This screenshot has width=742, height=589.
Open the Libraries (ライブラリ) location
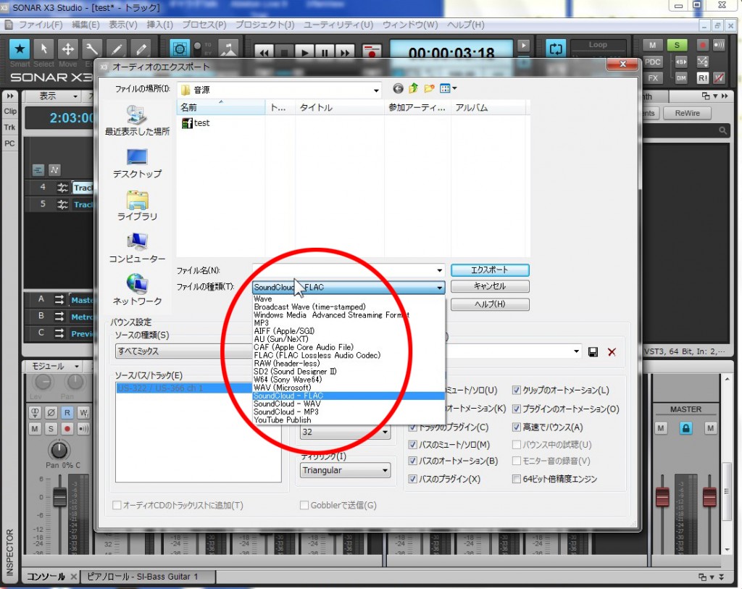point(137,206)
